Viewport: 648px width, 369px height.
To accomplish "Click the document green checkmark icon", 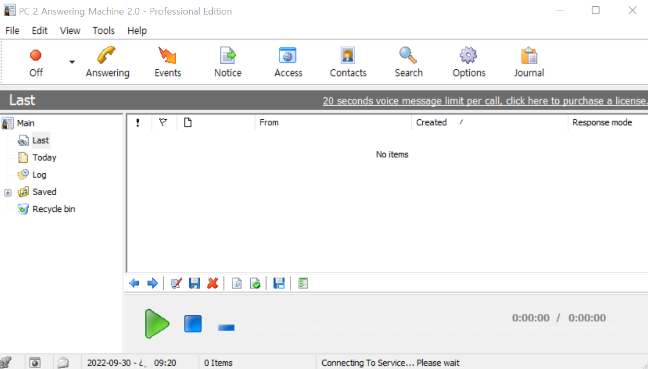I will point(255,283).
